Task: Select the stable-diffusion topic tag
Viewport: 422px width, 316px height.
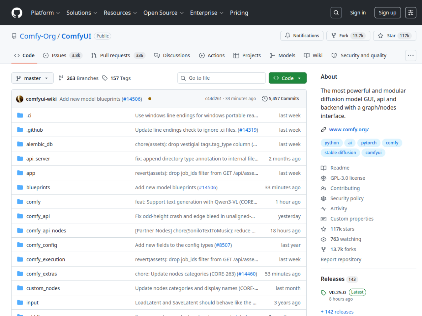Action: [x=340, y=153]
